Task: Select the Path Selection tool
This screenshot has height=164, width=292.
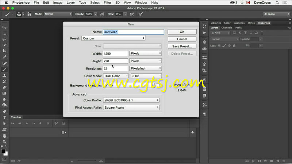Action: 4,124
